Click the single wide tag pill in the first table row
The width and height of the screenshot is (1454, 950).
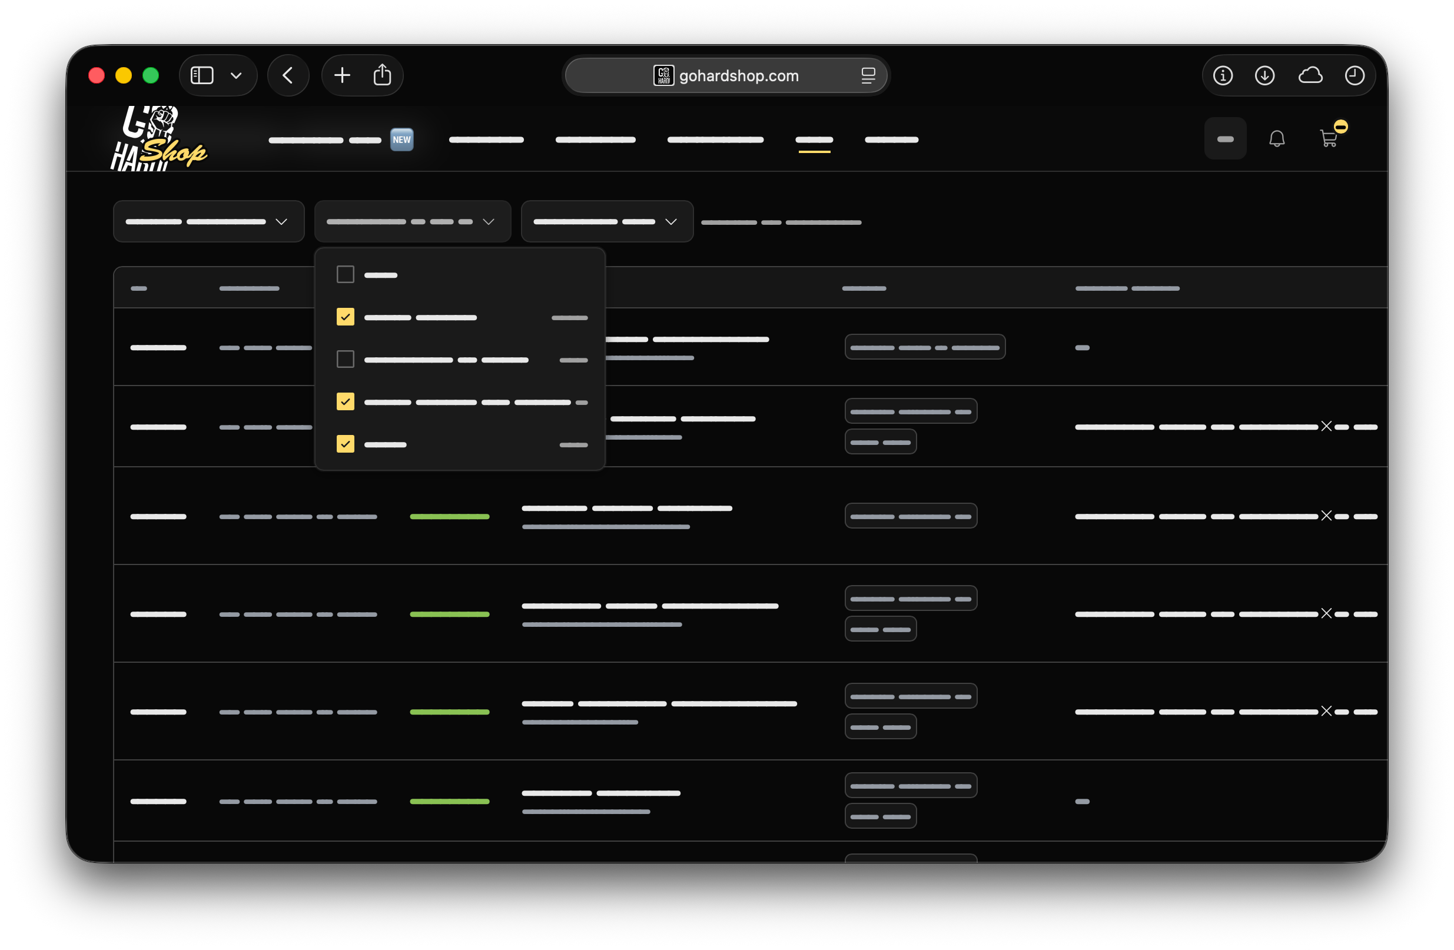pos(925,347)
